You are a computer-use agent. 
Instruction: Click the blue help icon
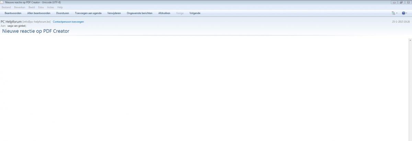click(x=403, y=13)
